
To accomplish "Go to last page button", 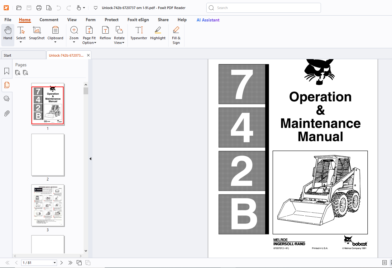I will click(70, 263).
